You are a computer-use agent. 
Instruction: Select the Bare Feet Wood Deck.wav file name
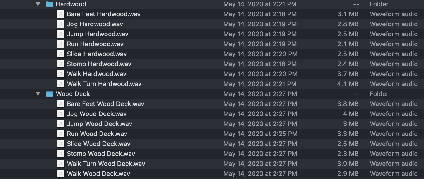click(105, 104)
